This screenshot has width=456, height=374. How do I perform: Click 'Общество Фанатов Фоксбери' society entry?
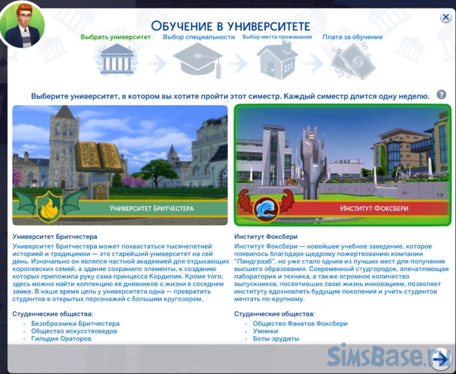pos(300,324)
